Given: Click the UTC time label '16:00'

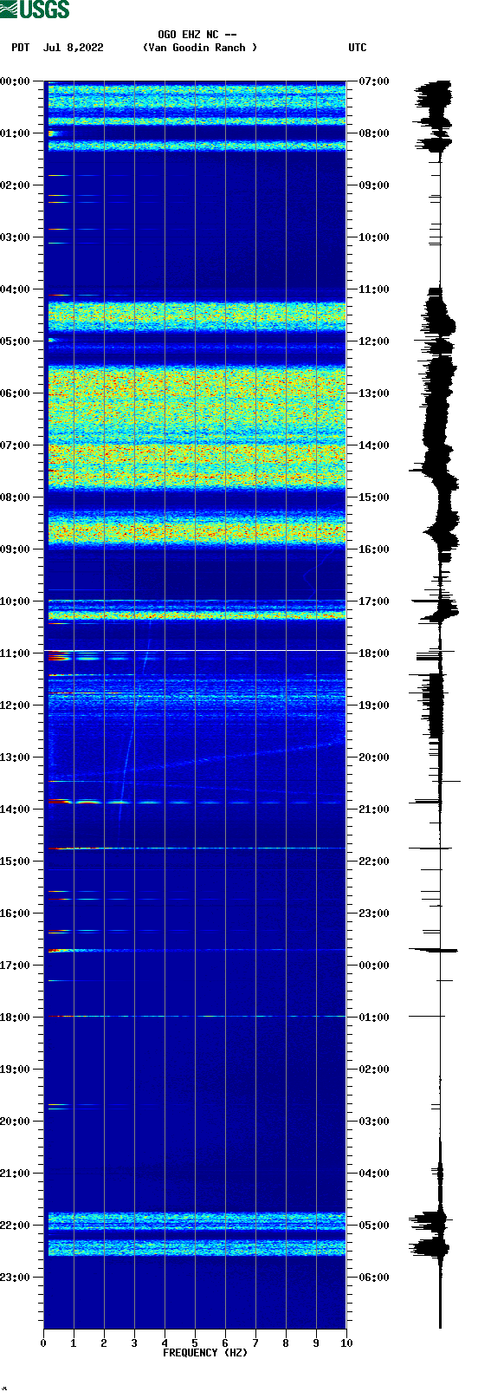Looking at the screenshot, I should point(374,549).
